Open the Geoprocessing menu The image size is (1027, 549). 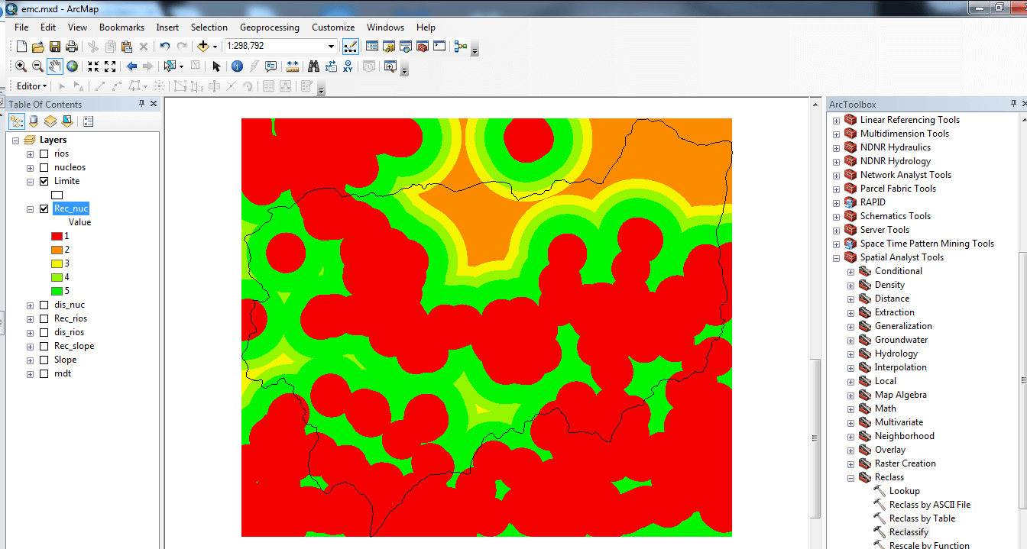click(x=269, y=27)
